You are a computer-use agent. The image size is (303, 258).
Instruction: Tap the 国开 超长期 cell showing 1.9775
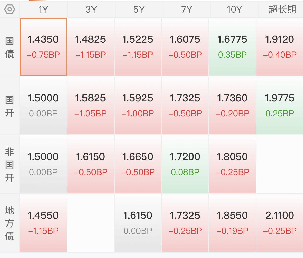pos(280,106)
